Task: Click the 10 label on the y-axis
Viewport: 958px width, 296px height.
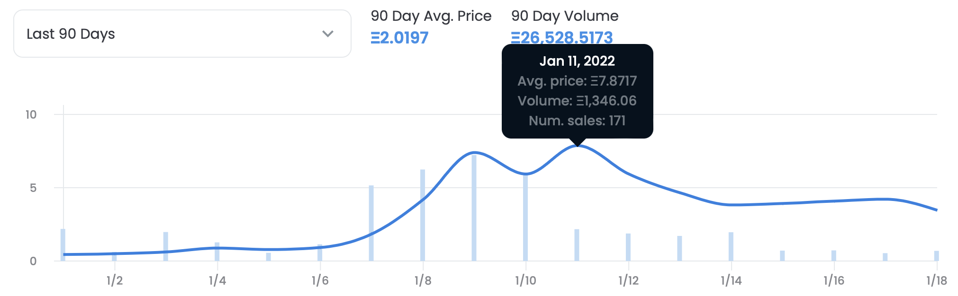Action: [x=31, y=115]
